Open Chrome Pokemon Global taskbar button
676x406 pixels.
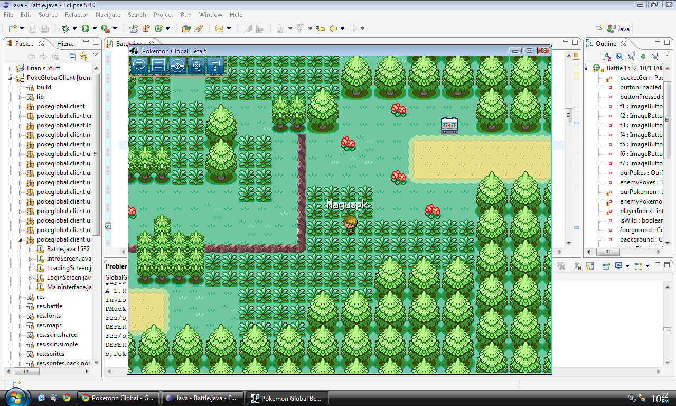tap(118, 398)
